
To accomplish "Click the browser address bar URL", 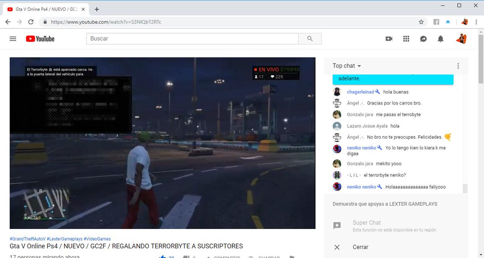I will point(106,22).
